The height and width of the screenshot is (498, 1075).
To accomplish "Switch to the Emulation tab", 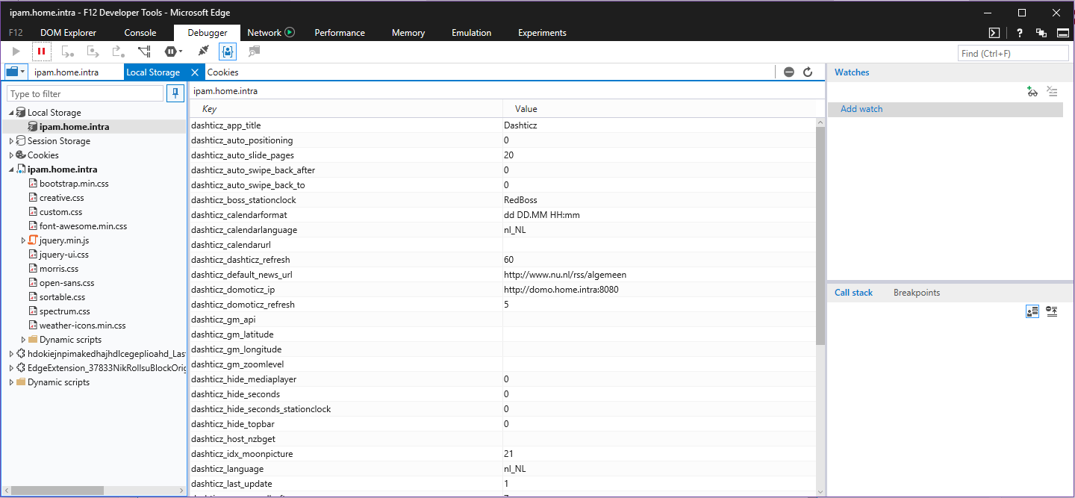I will 472,33.
